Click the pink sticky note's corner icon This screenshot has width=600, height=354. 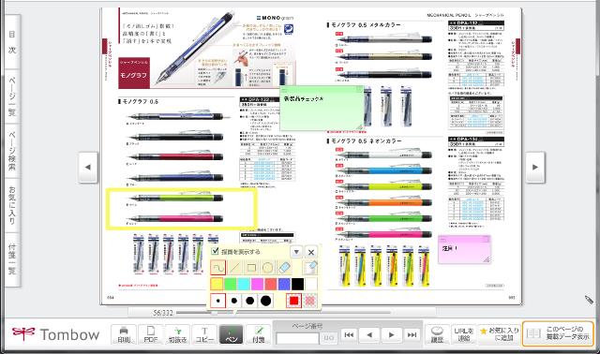tap(486, 240)
